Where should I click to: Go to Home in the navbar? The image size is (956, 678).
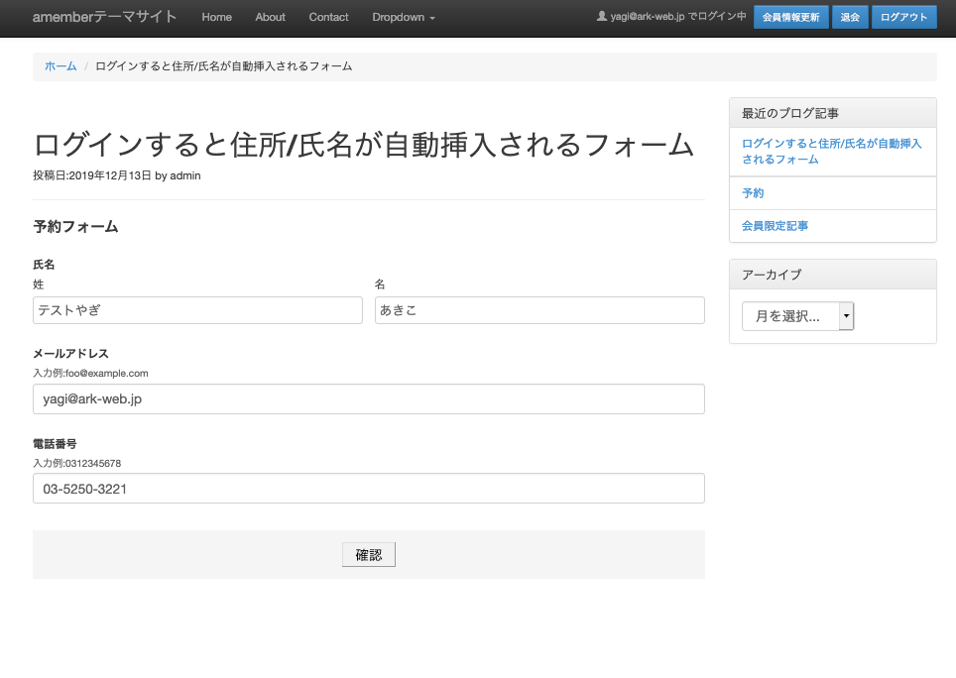tap(216, 17)
